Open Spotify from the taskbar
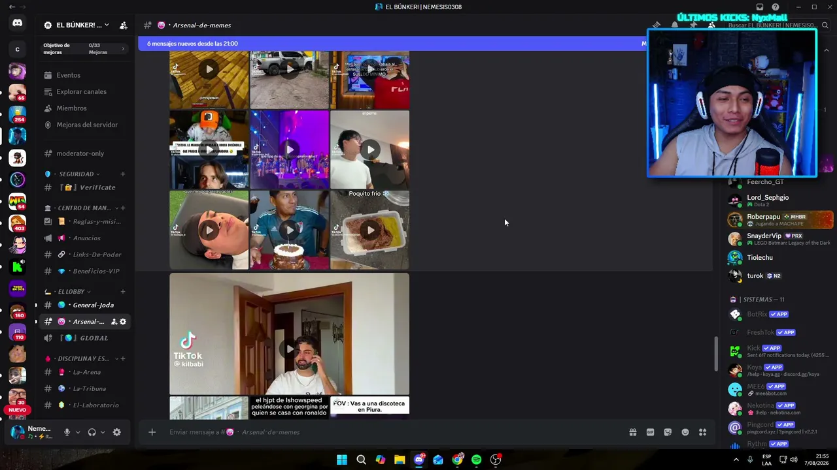Image resolution: width=837 pixels, height=470 pixels. coord(477,460)
